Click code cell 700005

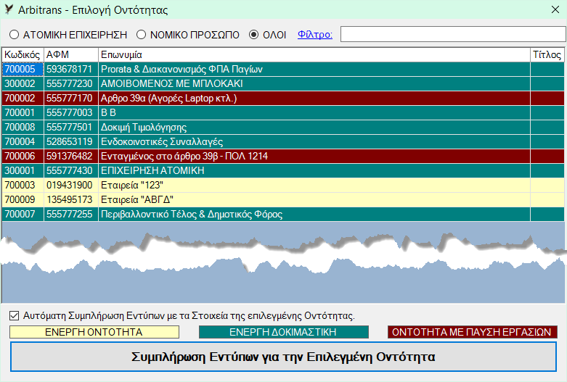click(23, 70)
